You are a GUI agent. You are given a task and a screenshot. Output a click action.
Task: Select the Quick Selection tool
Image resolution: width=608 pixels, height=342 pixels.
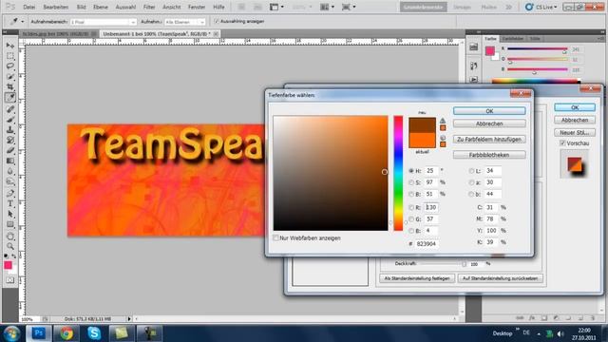[x=10, y=76]
